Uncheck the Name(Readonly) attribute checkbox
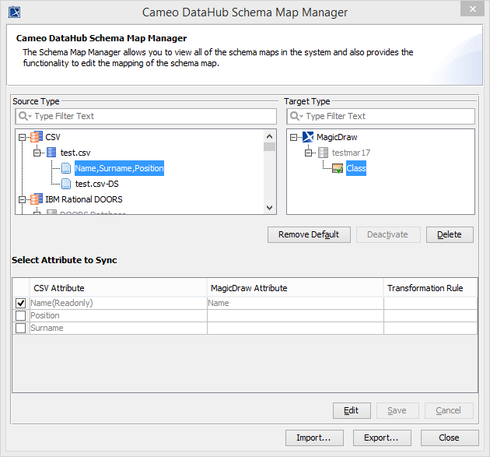The height and width of the screenshot is (457, 490). [x=21, y=303]
